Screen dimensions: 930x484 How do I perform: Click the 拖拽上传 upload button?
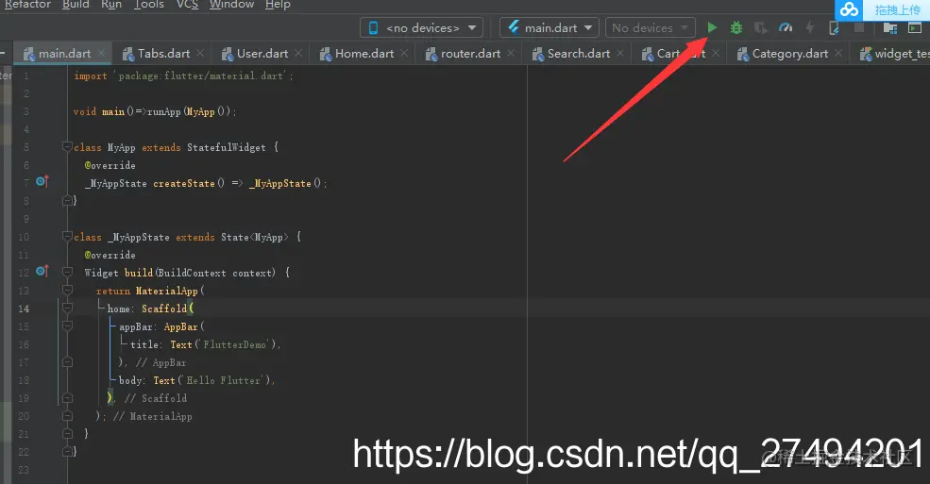pyautogui.click(x=897, y=9)
